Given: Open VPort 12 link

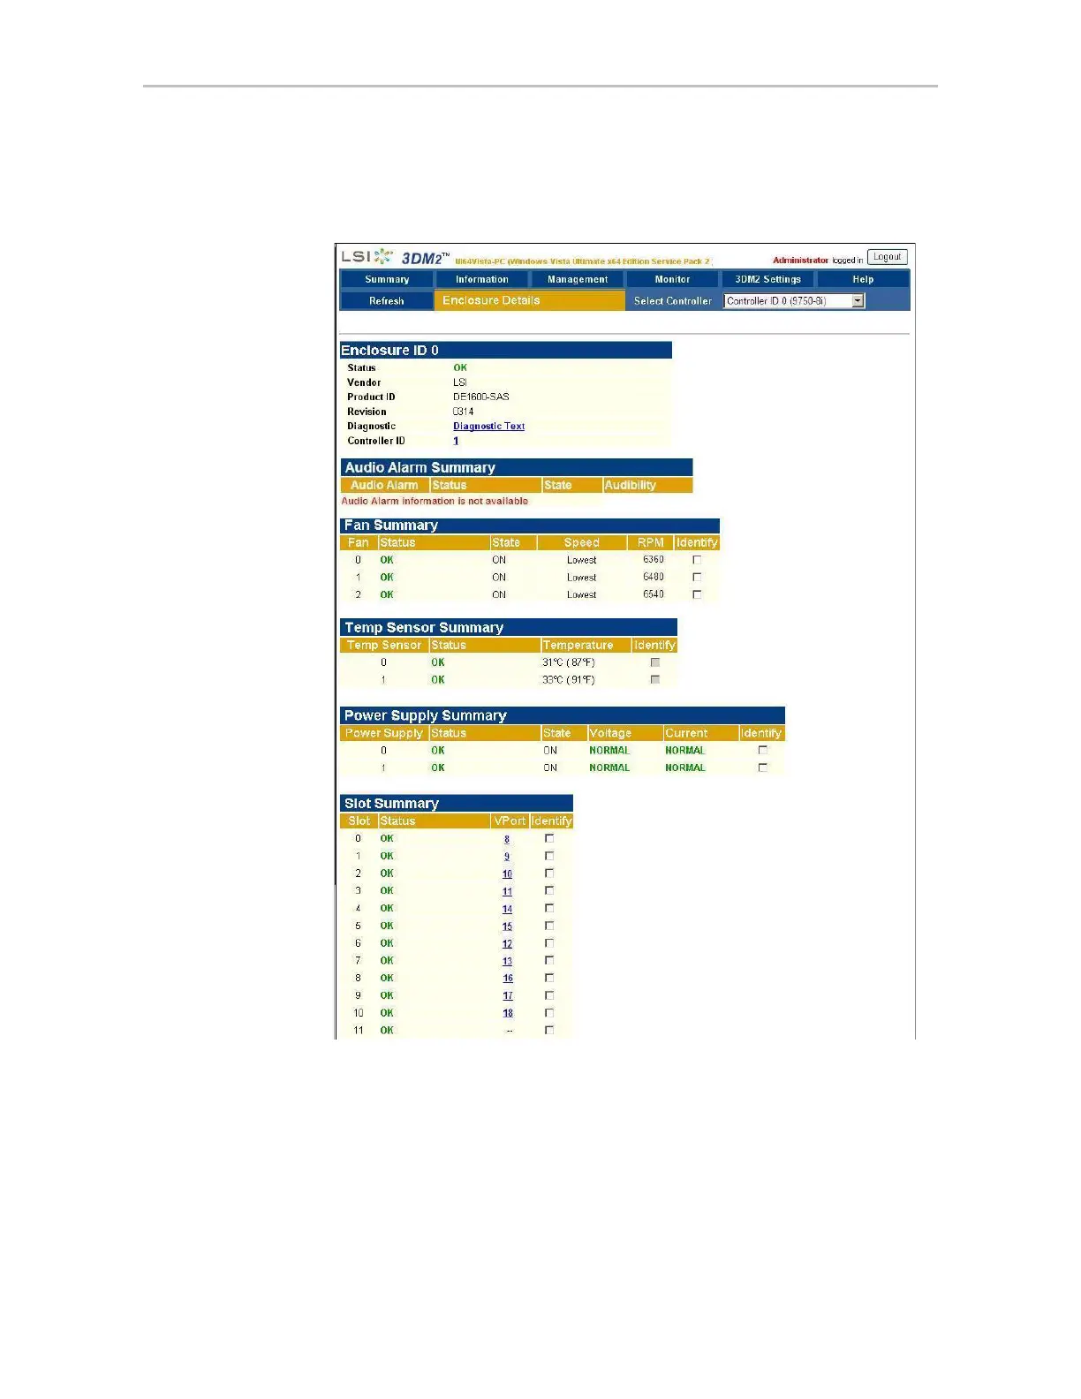Looking at the screenshot, I should pyautogui.click(x=507, y=944).
